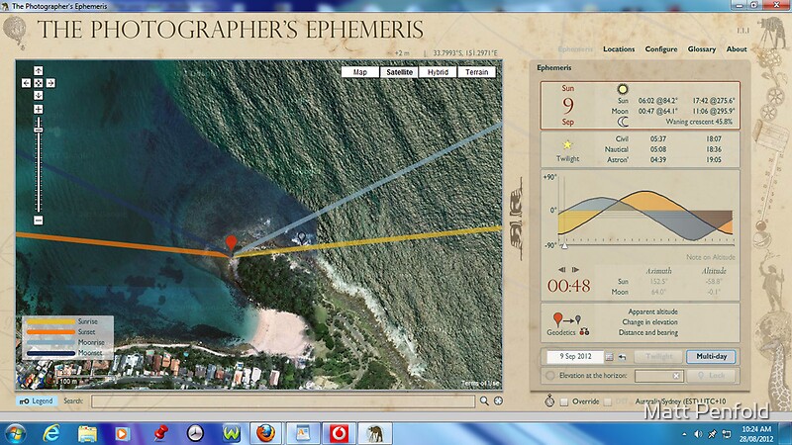Click the Lock button
The width and height of the screenshot is (792, 445).
(x=711, y=376)
